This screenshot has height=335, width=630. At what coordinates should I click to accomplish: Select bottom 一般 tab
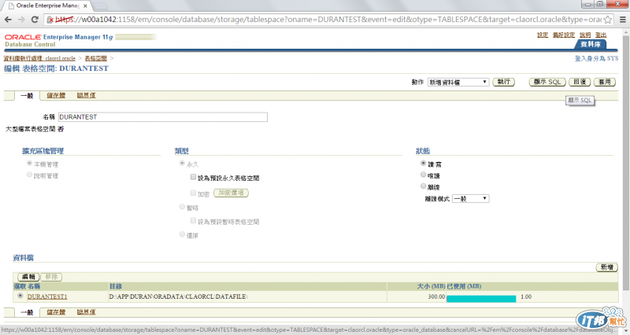pyautogui.click(x=27, y=312)
